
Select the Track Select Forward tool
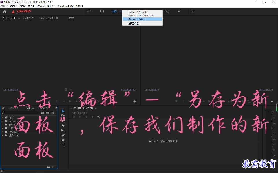[x=63, y=116]
